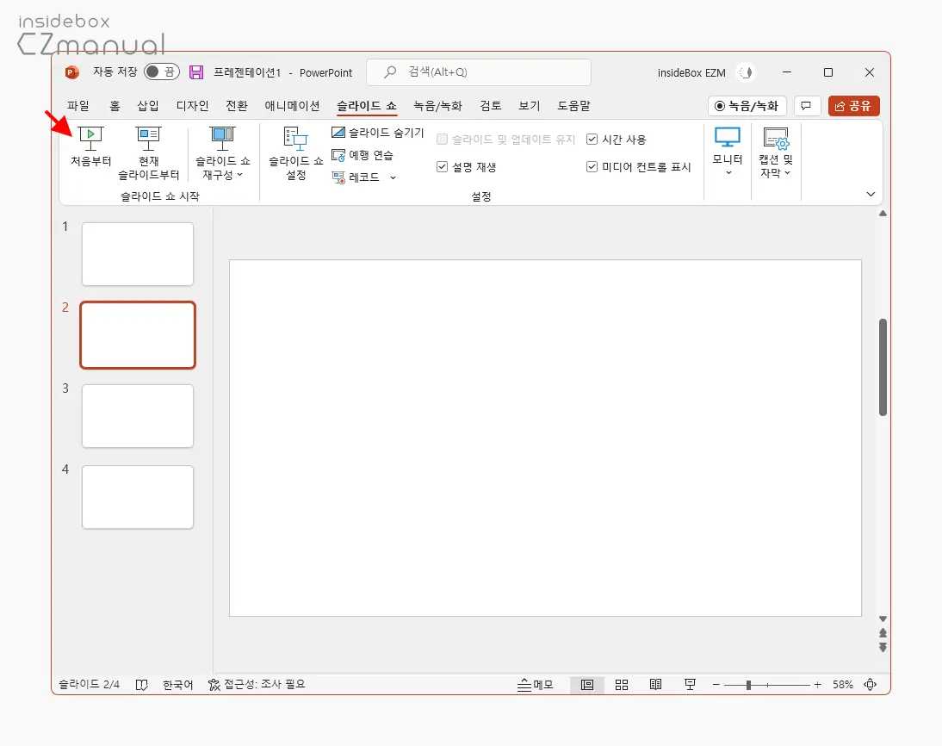Switch to the 보기 tab
The image size is (942, 746).
pyautogui.click(x=530, y=106)
